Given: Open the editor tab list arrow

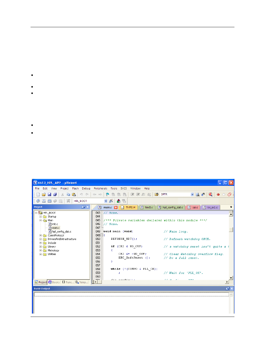Looking at the screenshot, I should tap(231, 207).
